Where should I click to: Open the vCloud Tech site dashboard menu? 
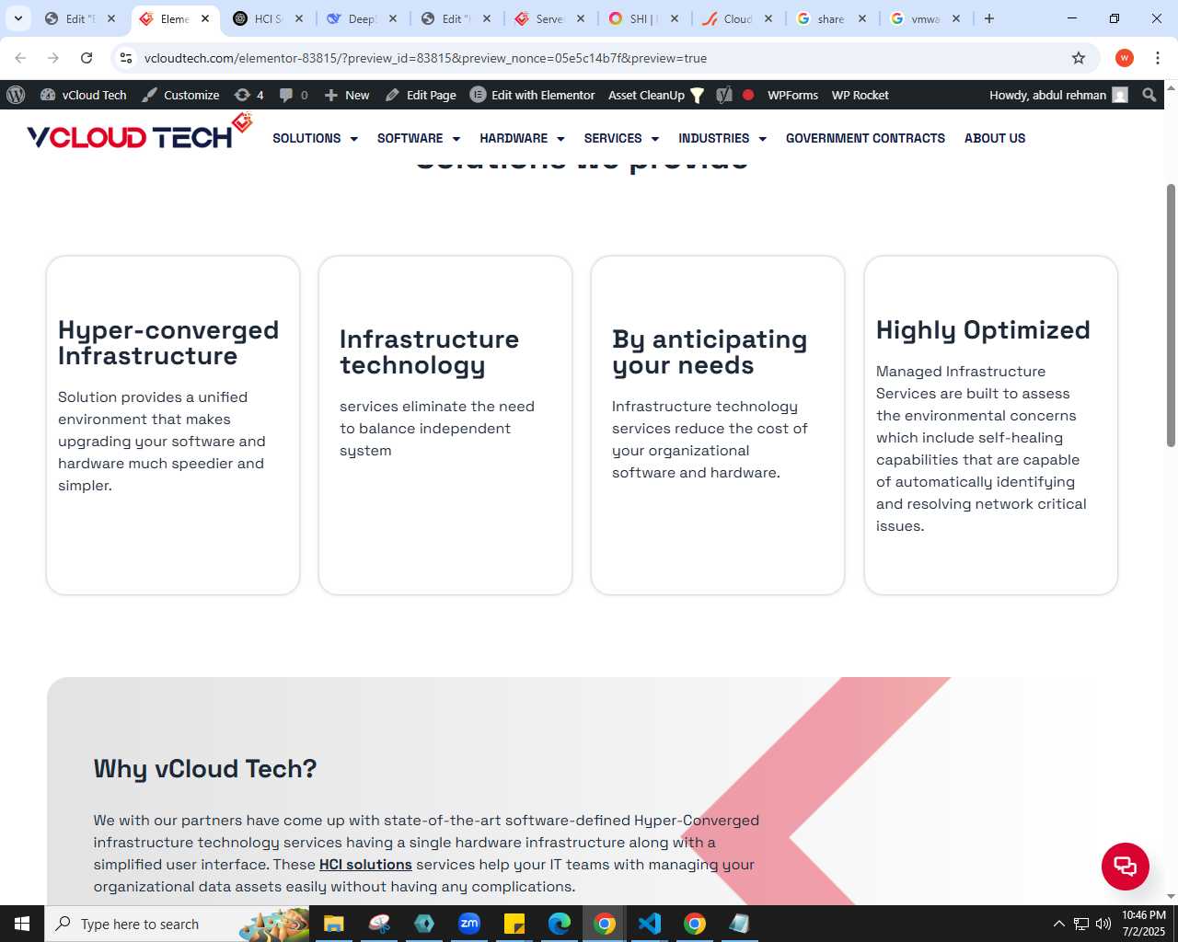[x=84, y=95]
